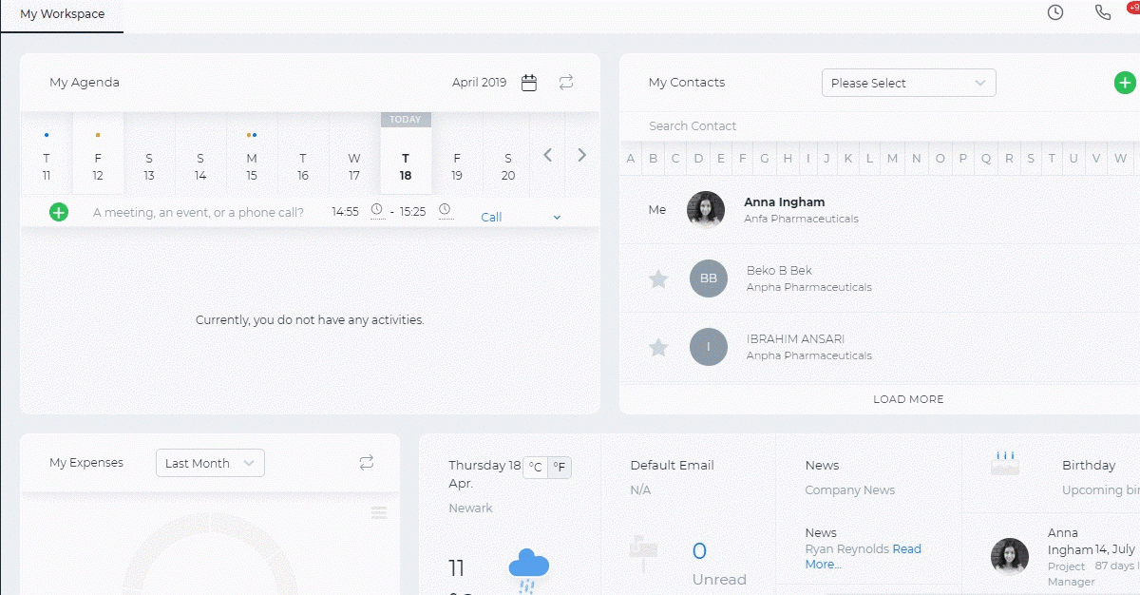Filter contacts by letter M
The image size is (1140, 595).
pyautogui.click(x=892, y=159)
